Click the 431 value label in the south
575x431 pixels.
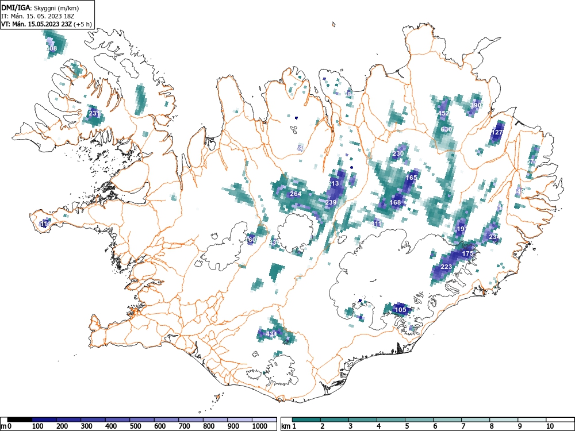click(x=271, y=334)
